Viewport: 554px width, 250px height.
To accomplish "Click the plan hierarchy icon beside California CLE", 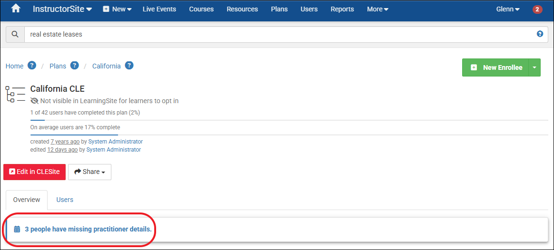I will click(x=16, y=94).
